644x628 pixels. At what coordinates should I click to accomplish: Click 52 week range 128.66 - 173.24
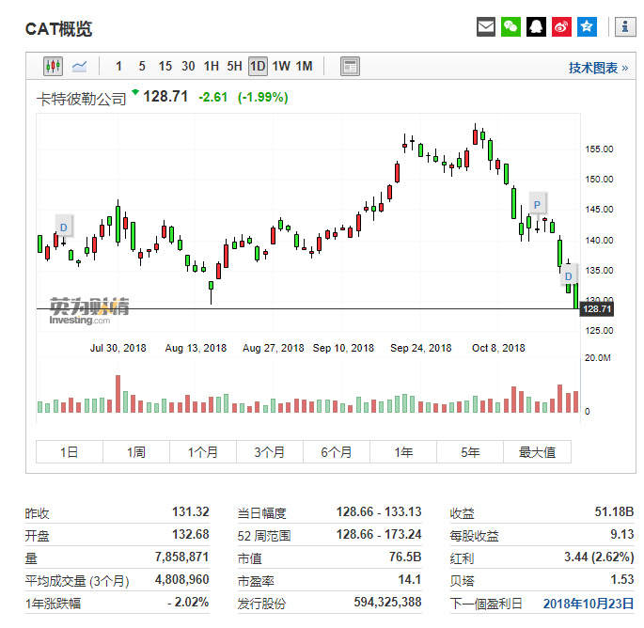point(379,534)
